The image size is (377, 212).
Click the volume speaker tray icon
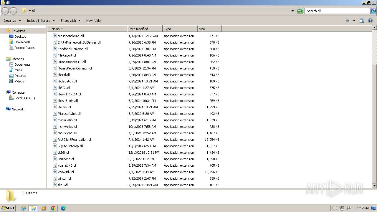(x=335, y=208)
